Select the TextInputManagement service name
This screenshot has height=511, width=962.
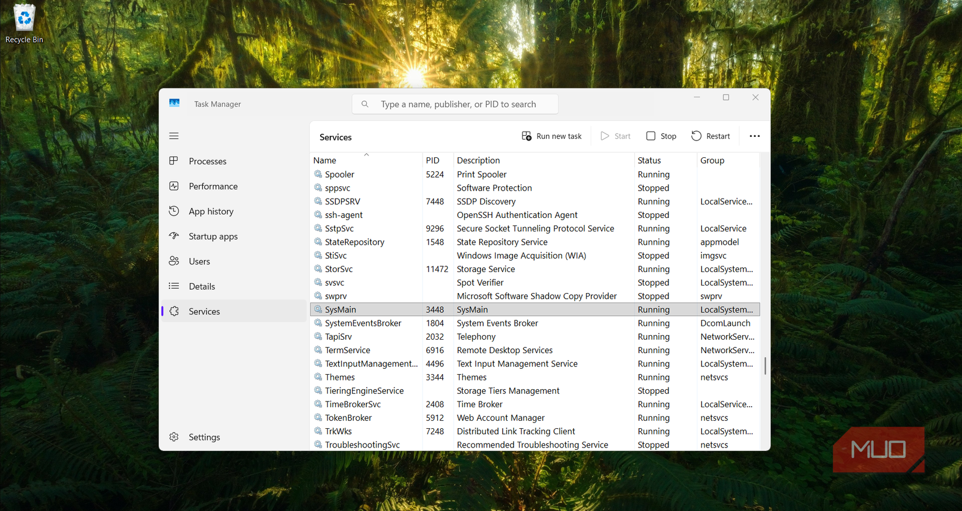pos(371,364)
